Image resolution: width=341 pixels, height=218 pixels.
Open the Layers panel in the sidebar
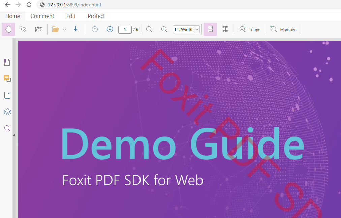7,112
